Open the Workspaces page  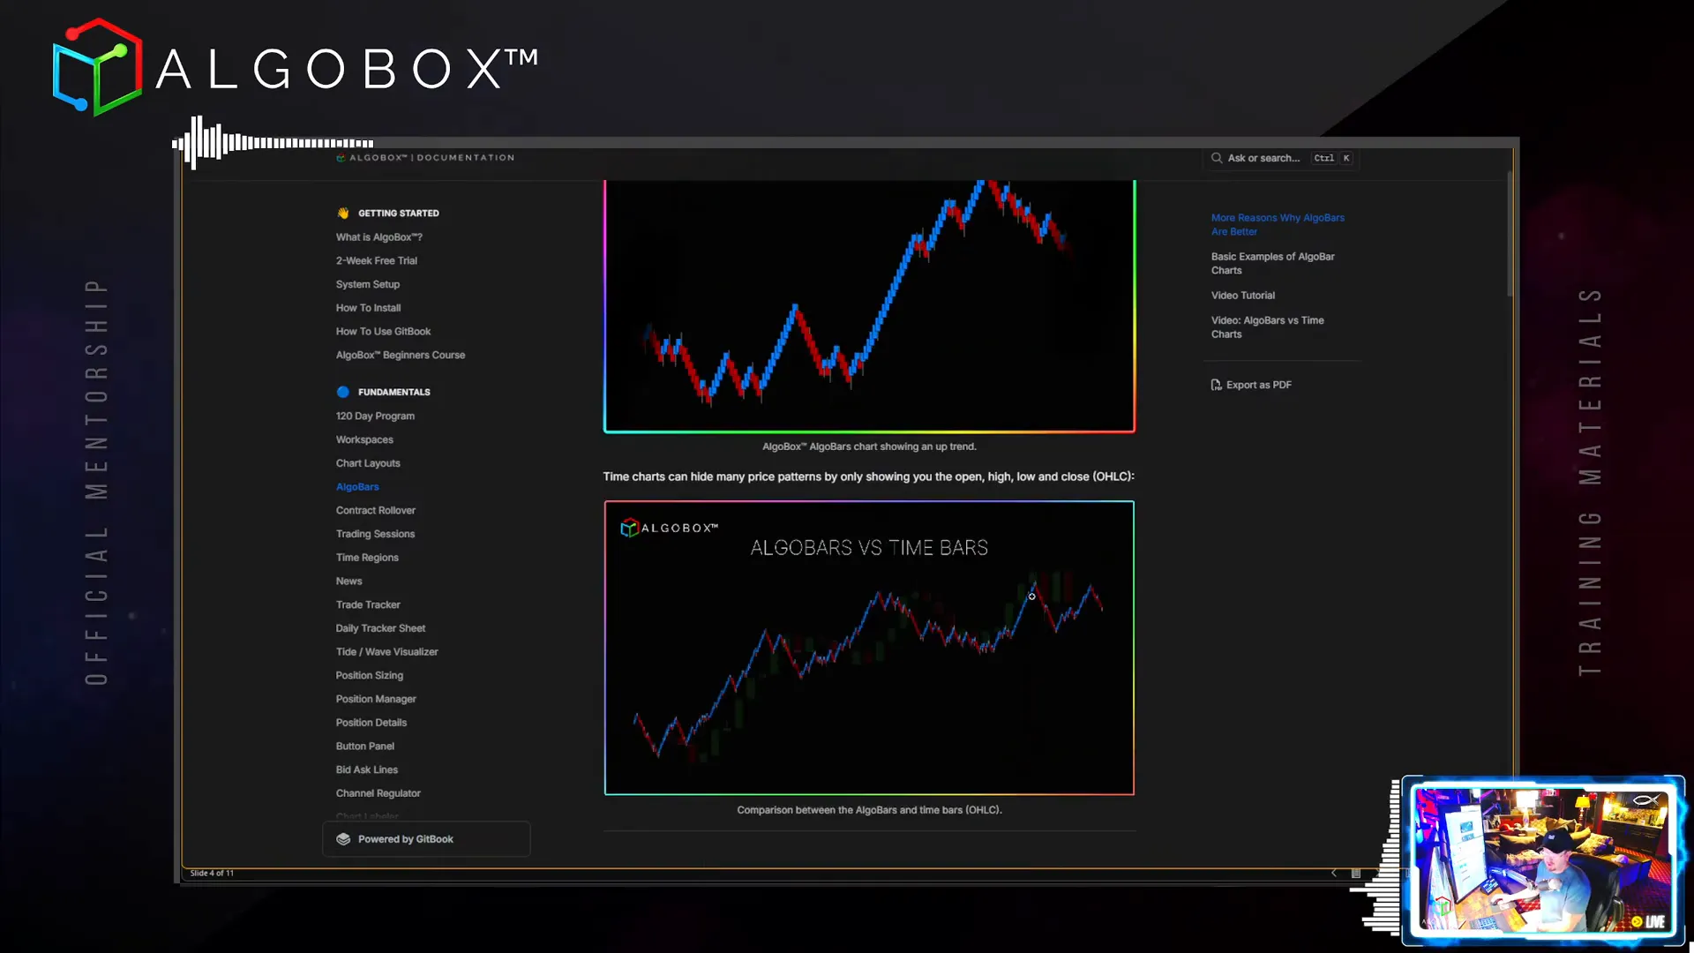point(364,439)
